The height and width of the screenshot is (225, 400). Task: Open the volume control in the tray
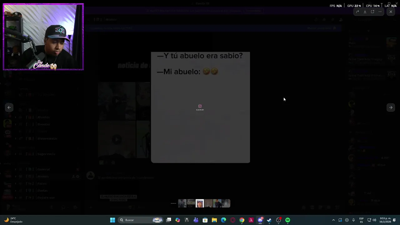coord(374,220)
